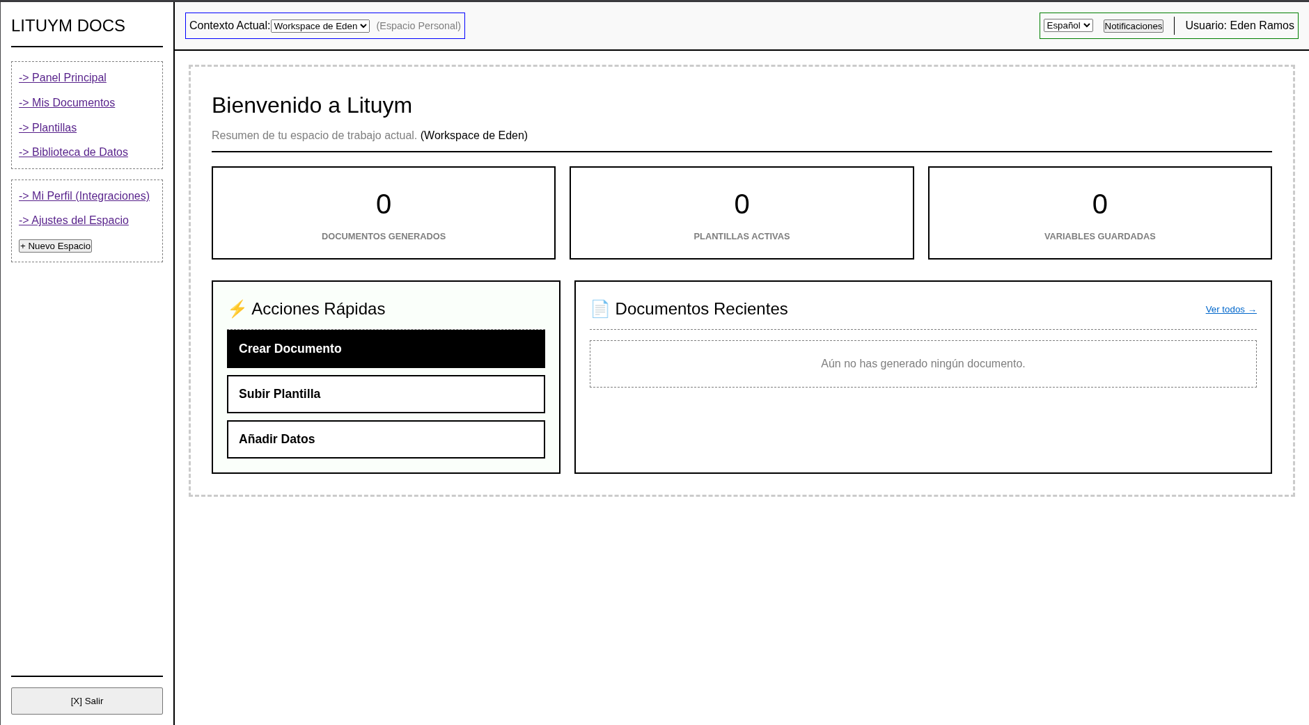The image size is (1309, 725).
Task: Click Crear Documento quick action
Action: pos(386,349)
